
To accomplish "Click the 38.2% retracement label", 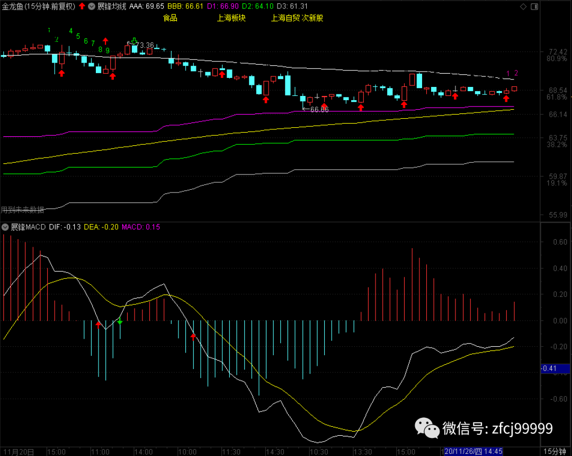I will pos(557,145).
